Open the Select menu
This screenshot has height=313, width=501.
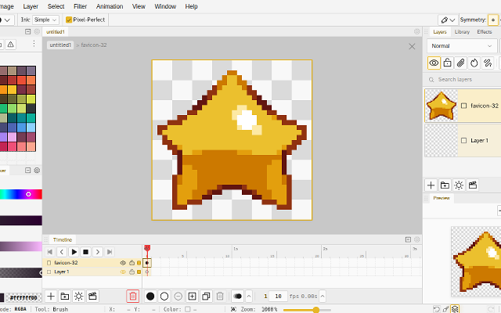tap(56, 6)
